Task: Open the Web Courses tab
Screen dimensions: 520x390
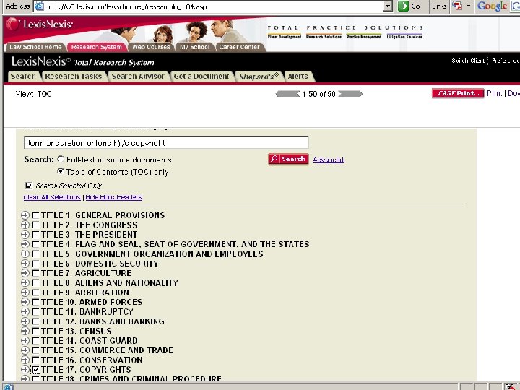Action: [151, 47]
